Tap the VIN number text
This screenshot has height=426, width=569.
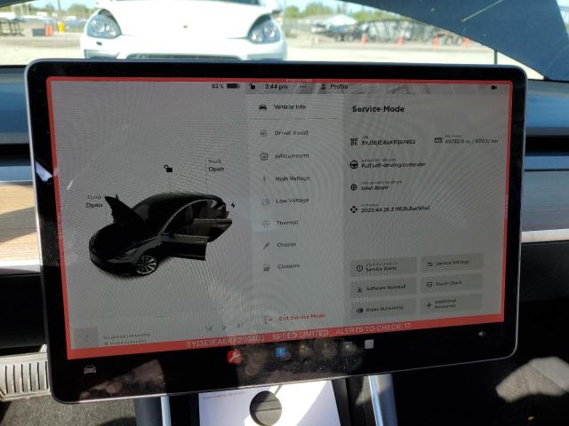pos(389,142)
